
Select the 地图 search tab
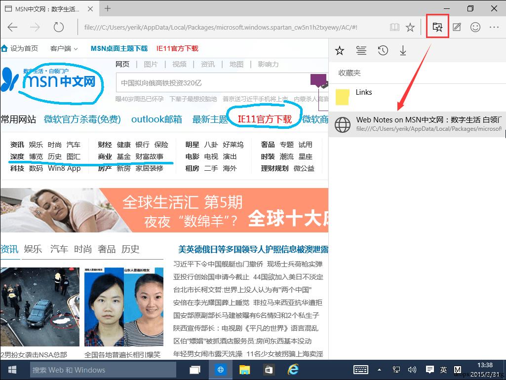point(236,64)
